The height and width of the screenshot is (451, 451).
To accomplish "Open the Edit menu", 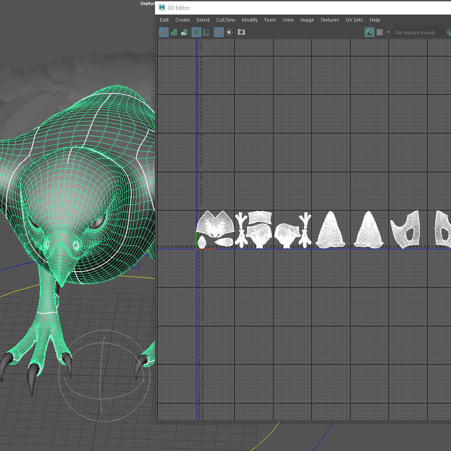I will 164,20.
